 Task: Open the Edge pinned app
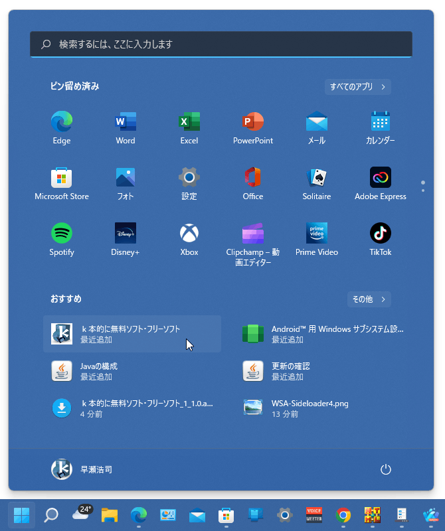coord(62,127)
